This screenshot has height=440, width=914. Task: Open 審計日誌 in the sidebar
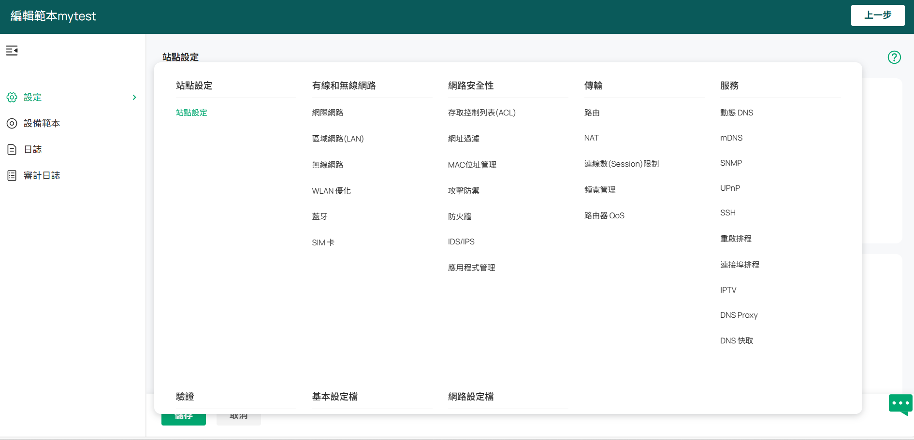coord(42,175)
